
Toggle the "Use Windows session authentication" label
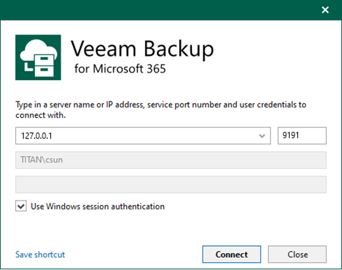(98, 206)
